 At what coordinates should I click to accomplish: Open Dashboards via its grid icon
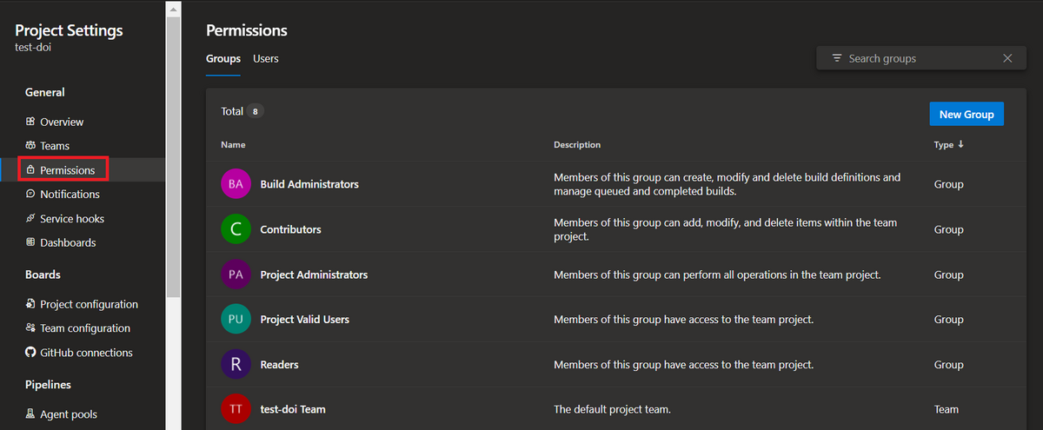point(30,242)
